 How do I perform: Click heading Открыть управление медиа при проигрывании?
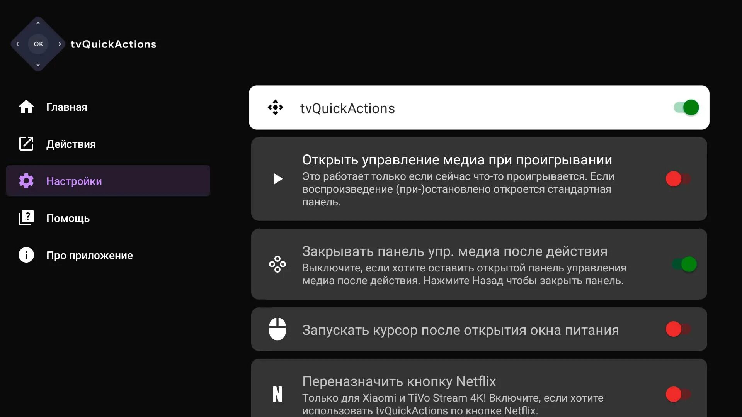(457, 160)
